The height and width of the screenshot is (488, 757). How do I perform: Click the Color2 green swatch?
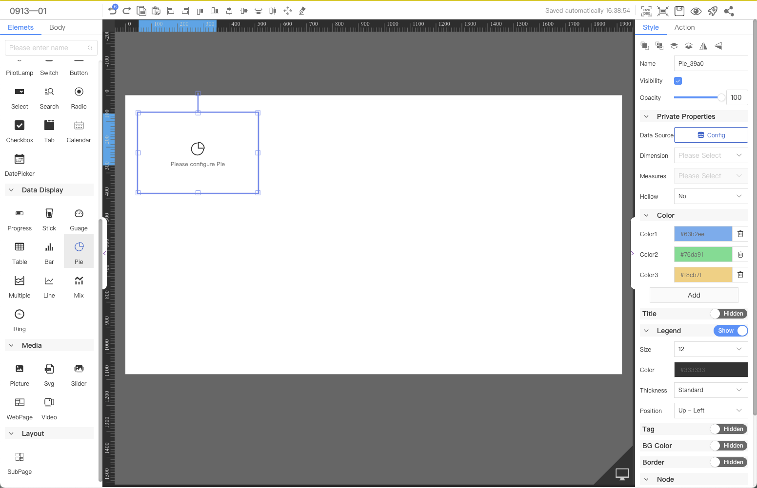703,254
